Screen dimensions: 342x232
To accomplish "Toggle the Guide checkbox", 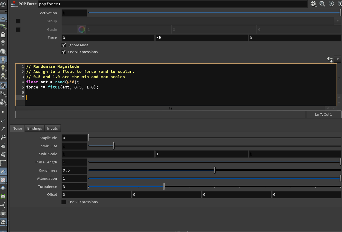I will [18, 29].
